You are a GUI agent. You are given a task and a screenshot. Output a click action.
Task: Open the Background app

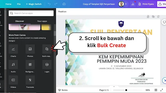30,65
